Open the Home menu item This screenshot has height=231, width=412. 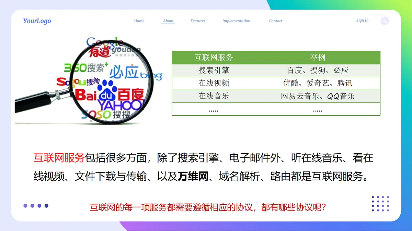coord(139,21)
